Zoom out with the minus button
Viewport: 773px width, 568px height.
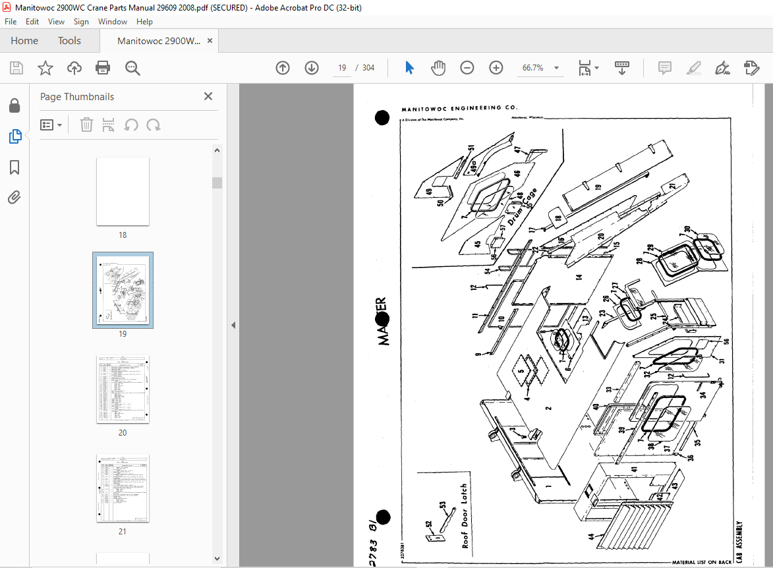coord(467,68)
